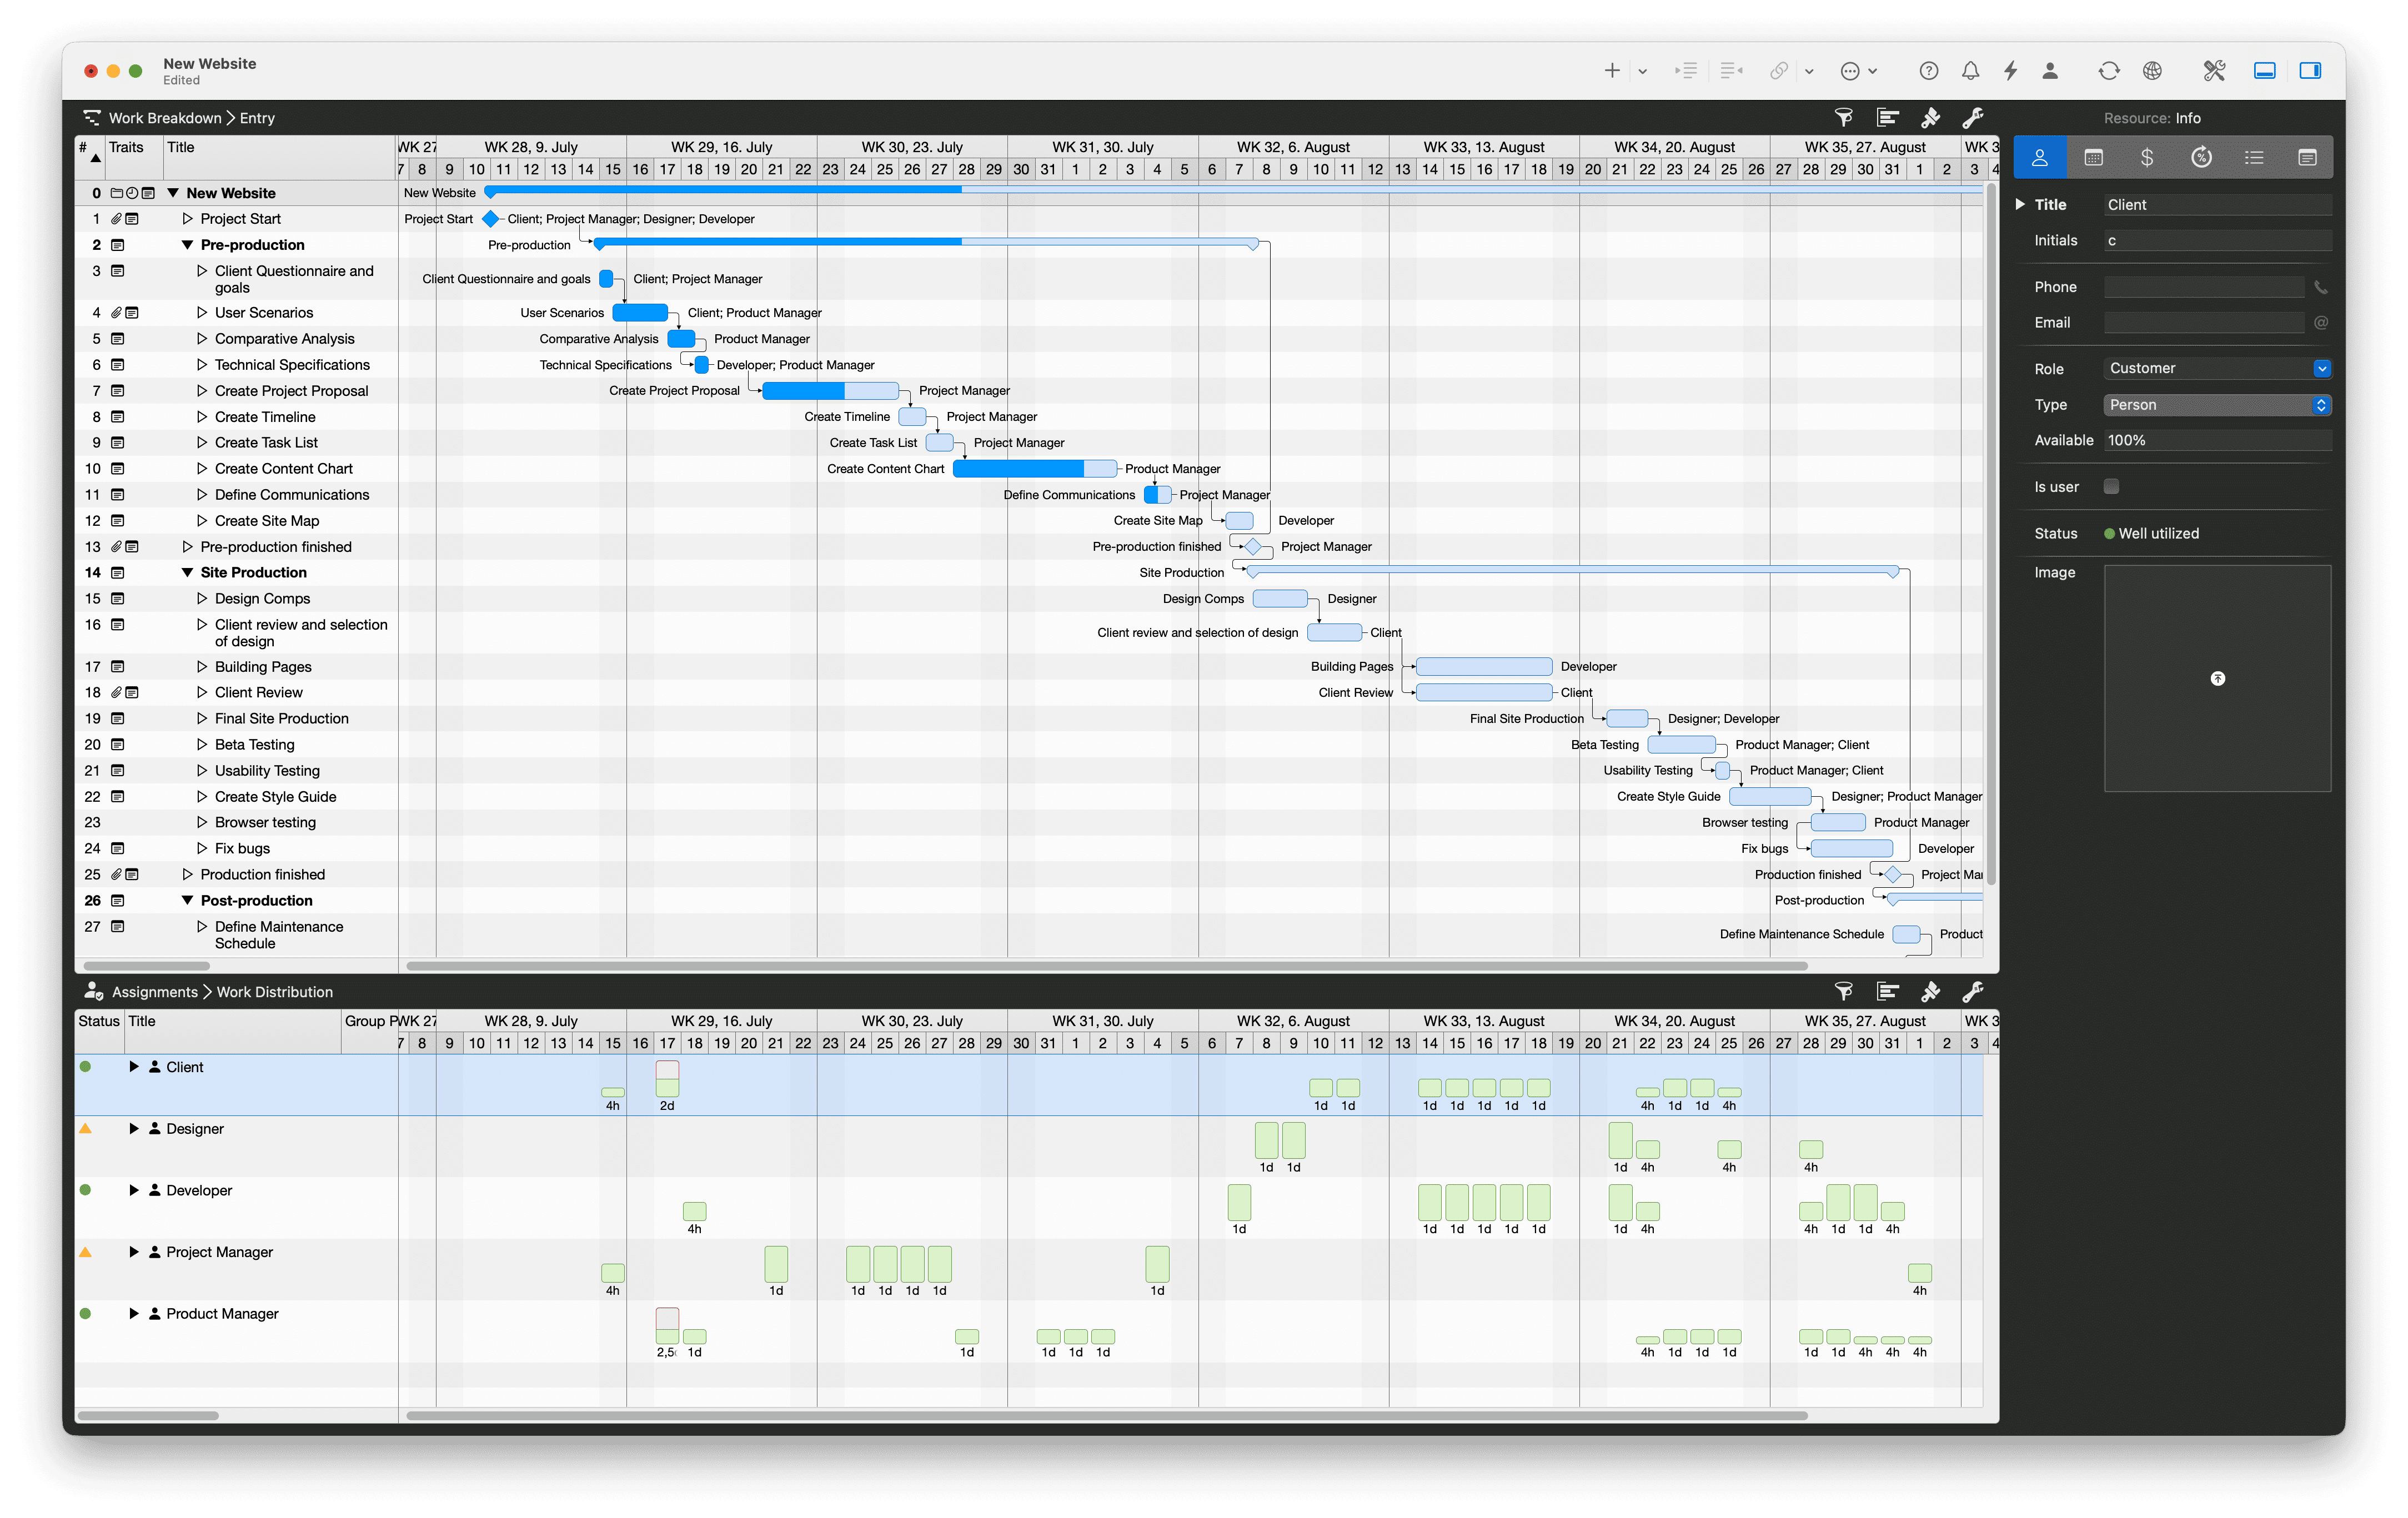Click the Create Project Proposal progress bar

click(829, 391)
